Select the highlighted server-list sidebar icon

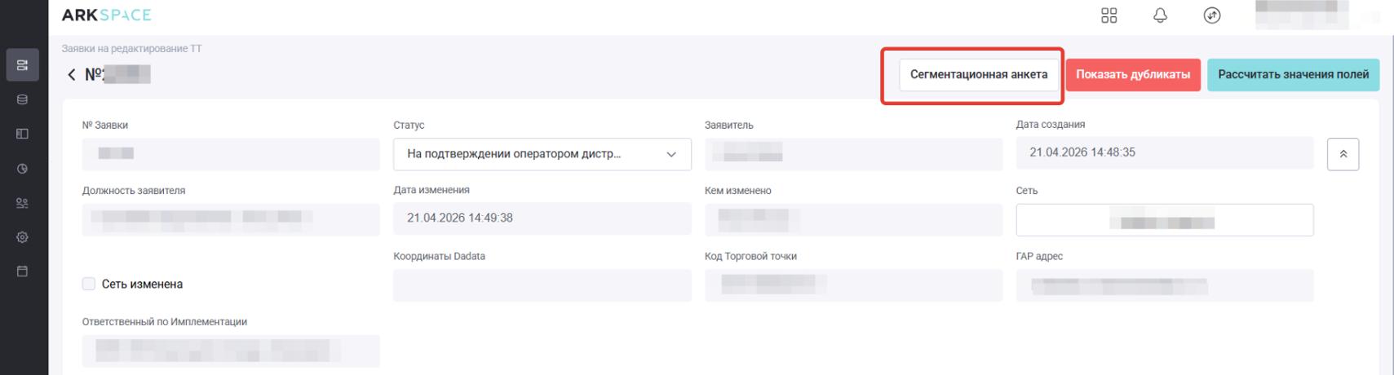22,65
